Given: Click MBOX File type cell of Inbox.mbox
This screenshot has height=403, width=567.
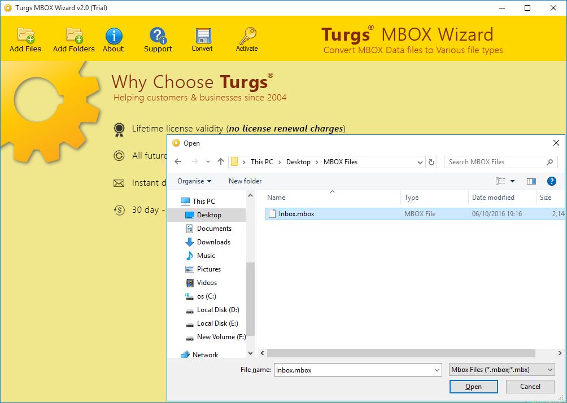Looking at the screenshot, I should [420, 213].
